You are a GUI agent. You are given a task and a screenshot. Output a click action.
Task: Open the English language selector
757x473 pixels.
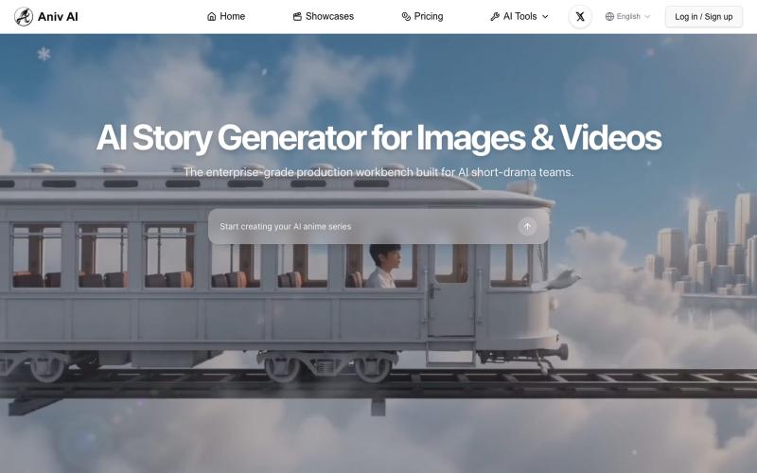[x=627, y=16]
